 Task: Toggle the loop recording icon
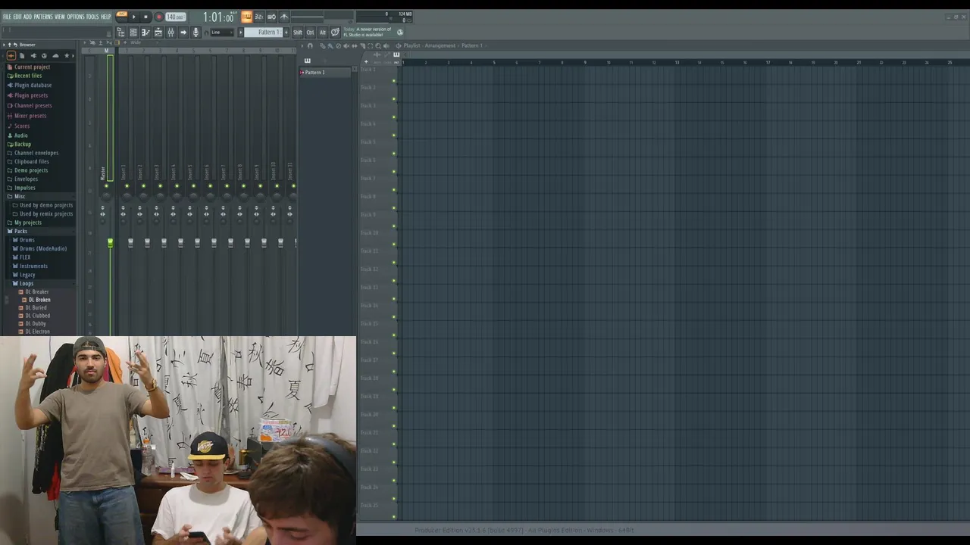pyautogui.click(x=271, y=17)
